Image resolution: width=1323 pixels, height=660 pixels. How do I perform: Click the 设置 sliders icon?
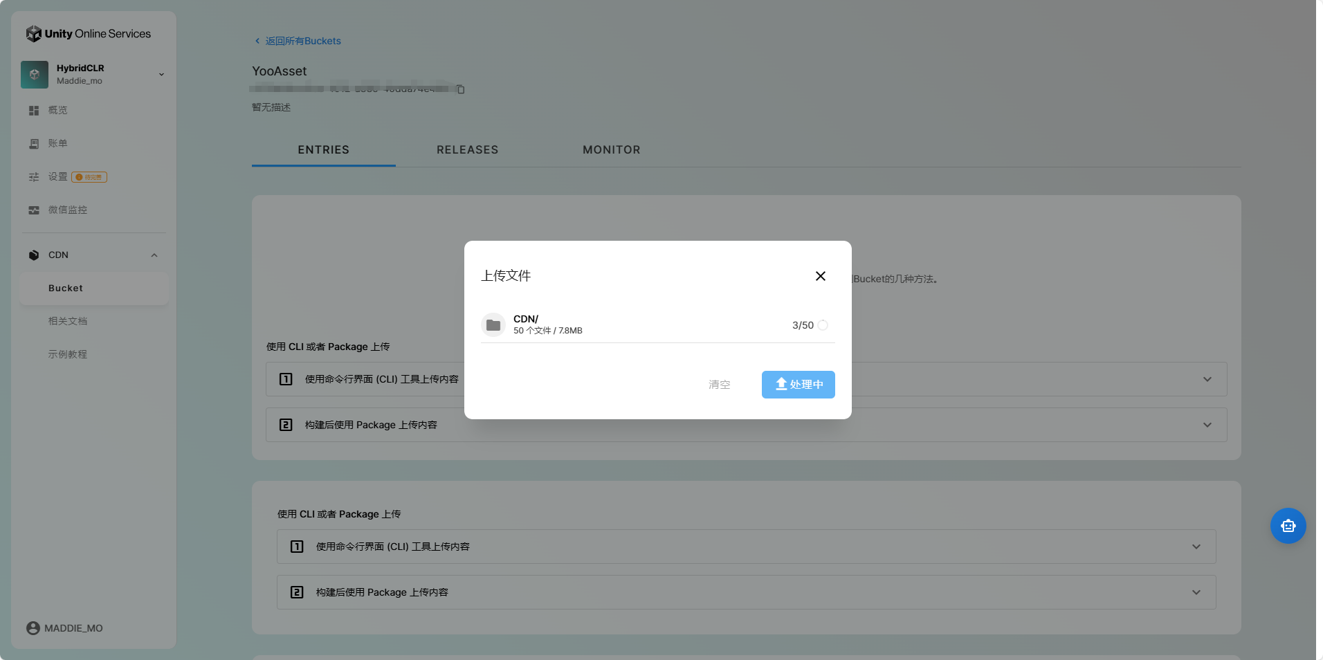click(x=34, y=177)
